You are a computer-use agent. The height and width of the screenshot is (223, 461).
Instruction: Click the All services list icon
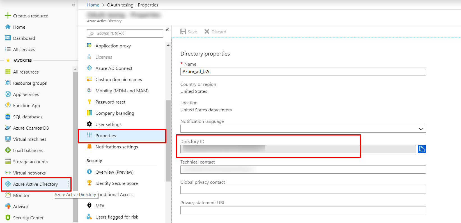pyautogui.click(x=8, y=49)
